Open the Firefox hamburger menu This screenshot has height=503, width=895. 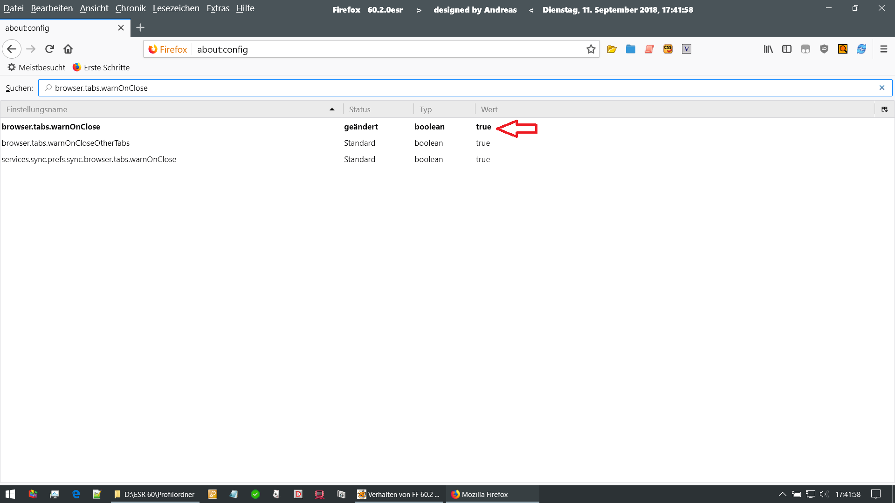(883, 49)
